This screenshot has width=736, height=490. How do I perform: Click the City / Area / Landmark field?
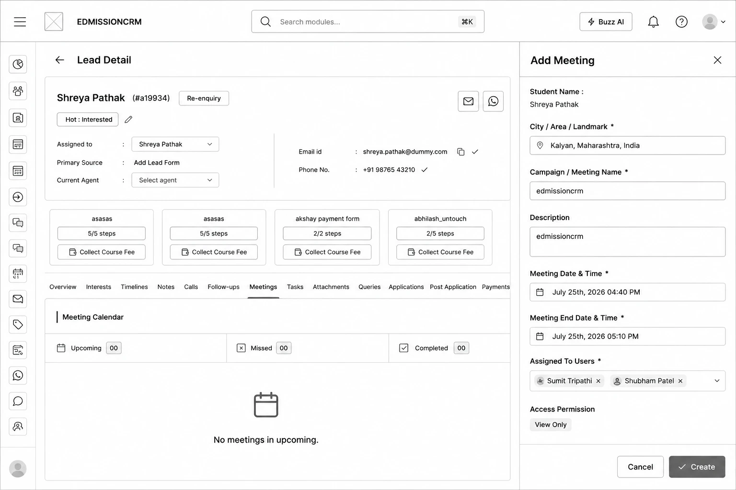click(x=628, y=145)
